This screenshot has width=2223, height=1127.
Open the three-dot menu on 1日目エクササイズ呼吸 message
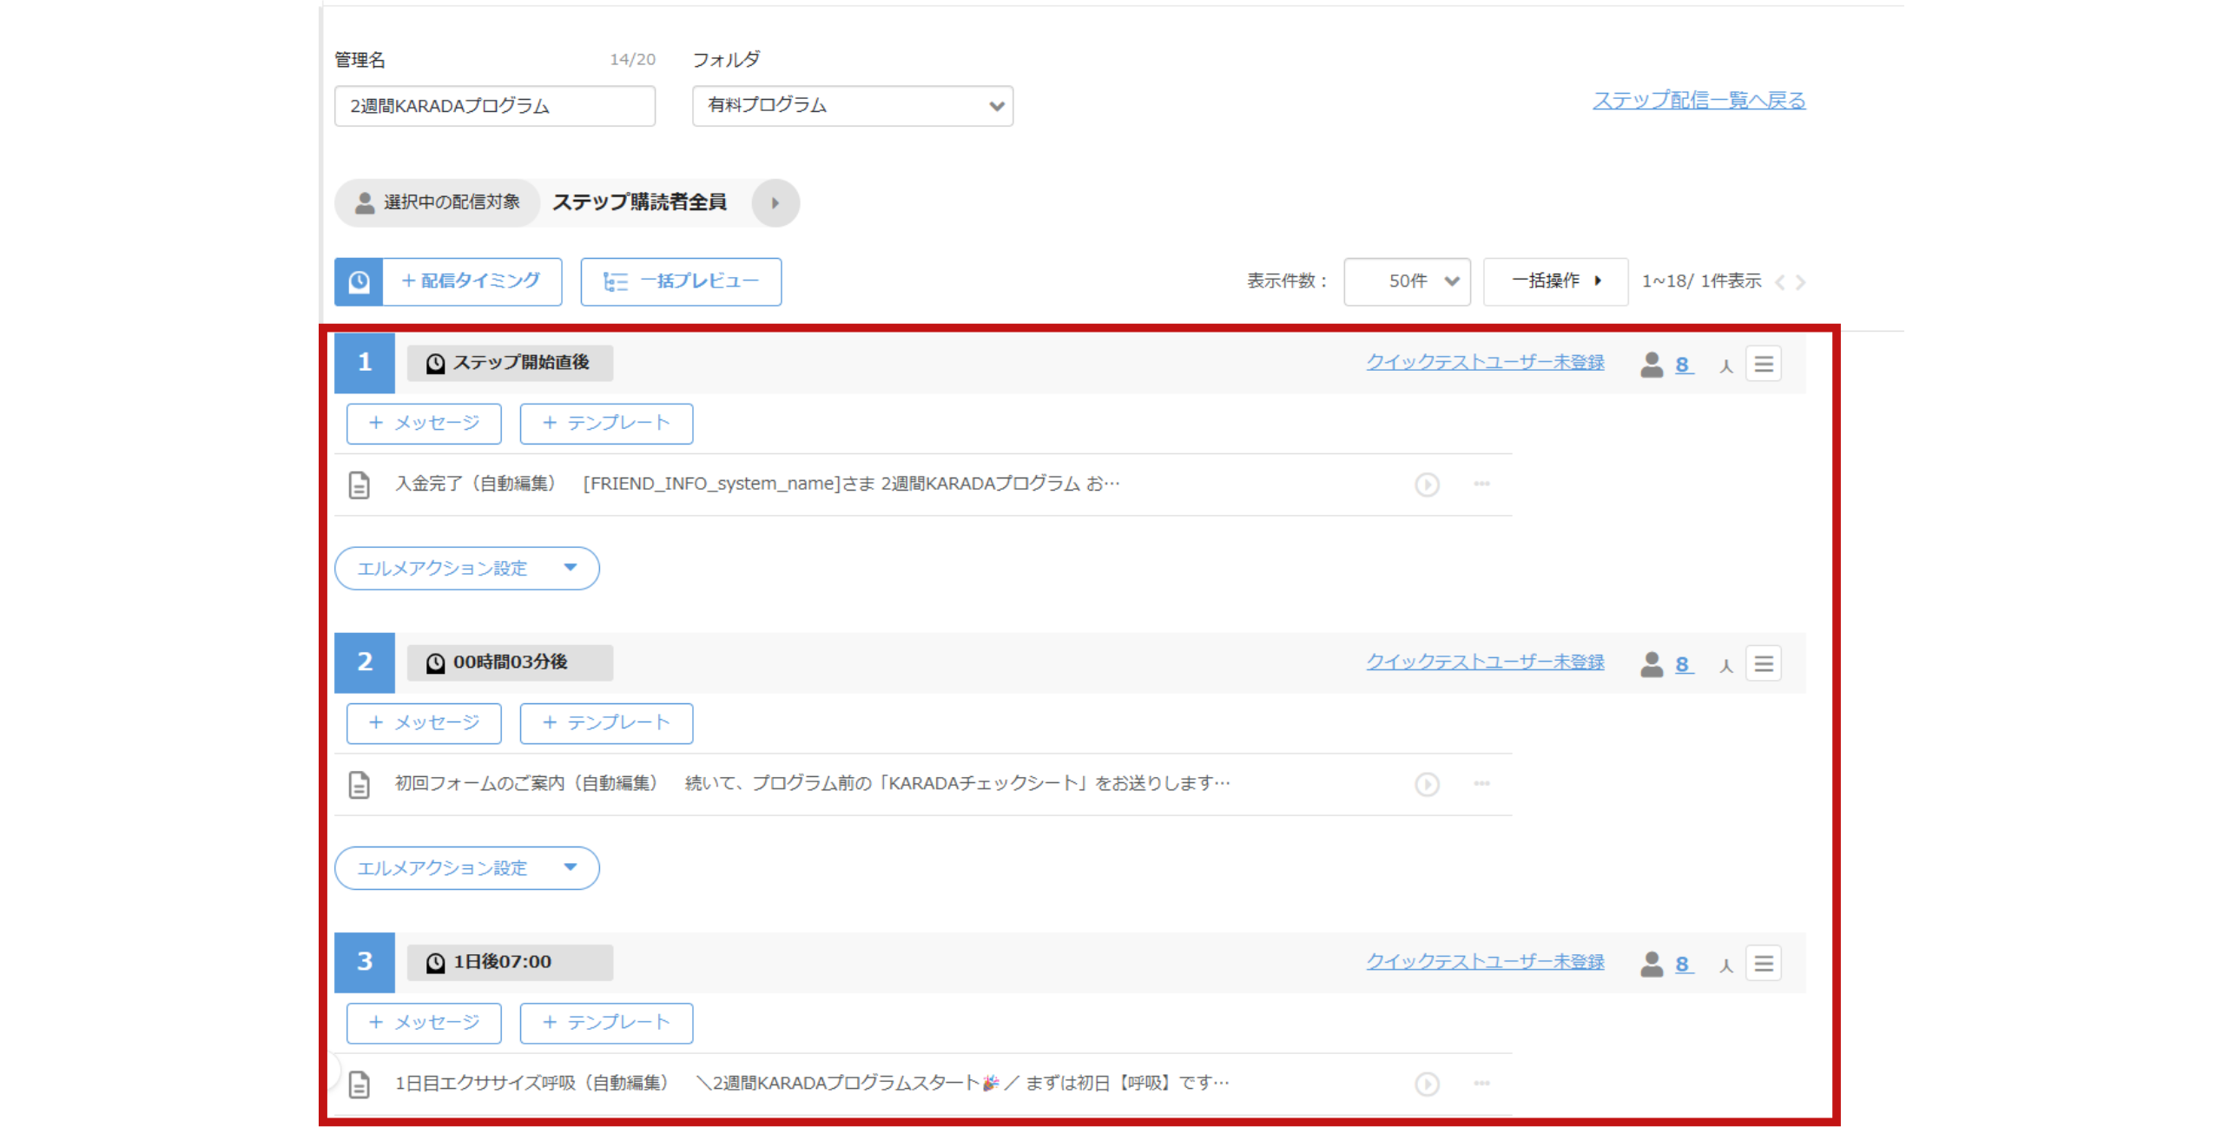coord(1481,1083)
